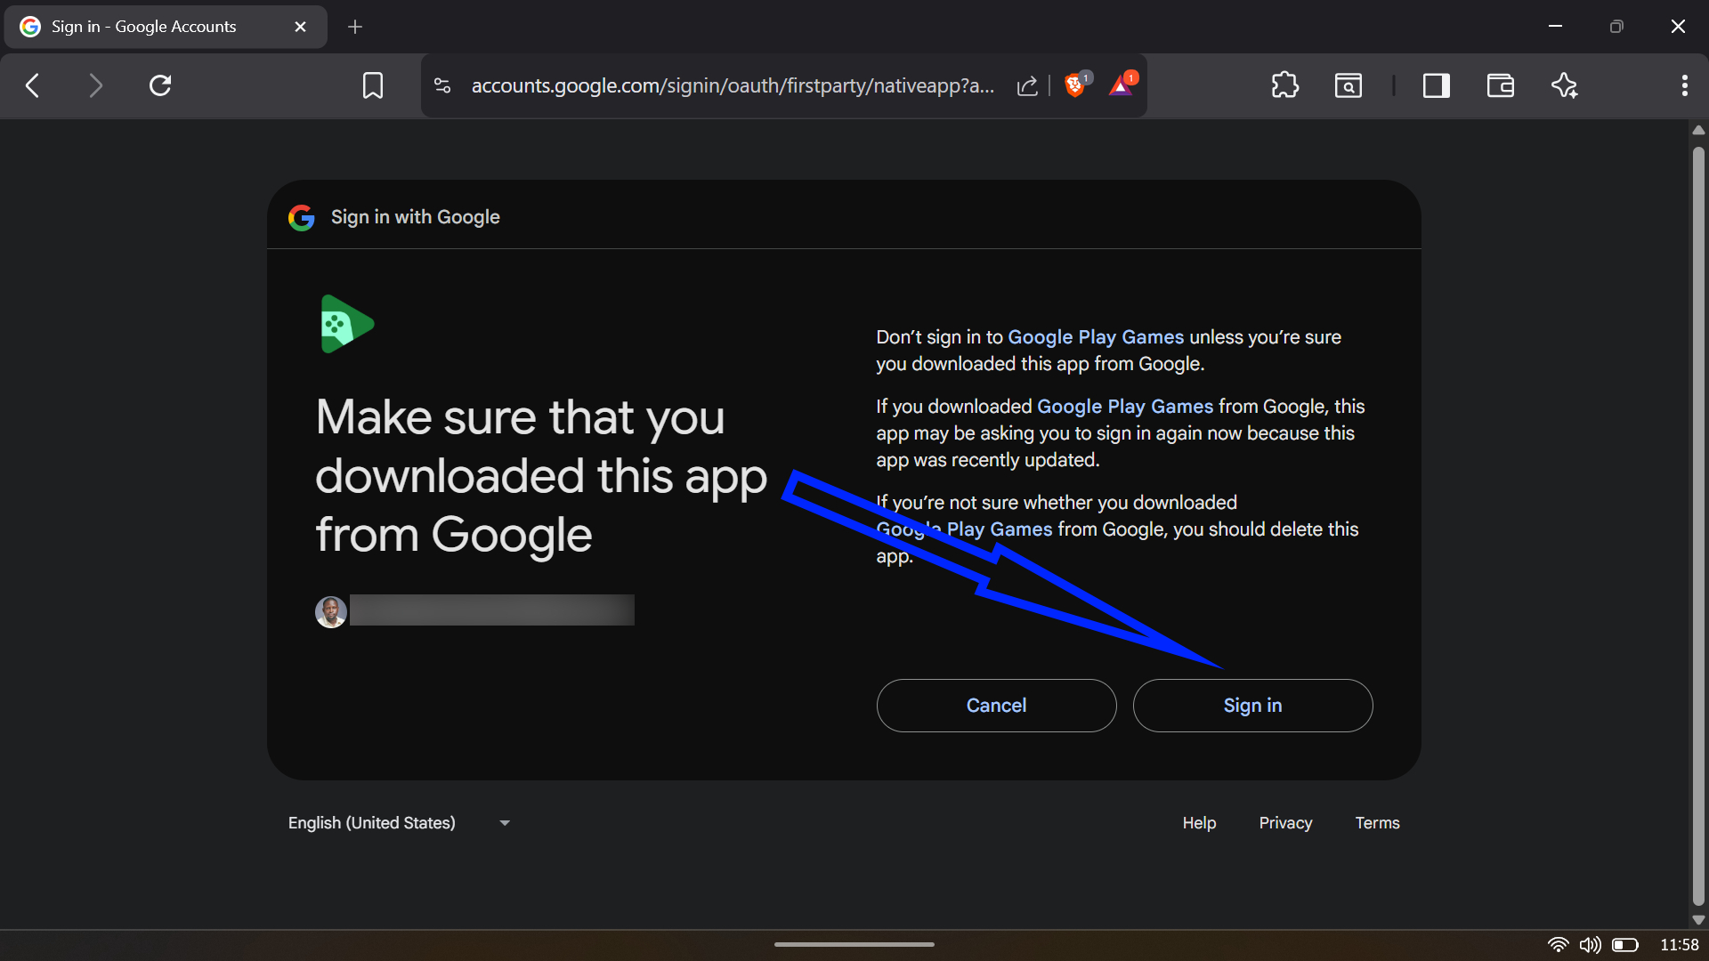The image size is (1709, 961).
Task: Open Leo AI sparkle icon
Action: pos(1565,85)
